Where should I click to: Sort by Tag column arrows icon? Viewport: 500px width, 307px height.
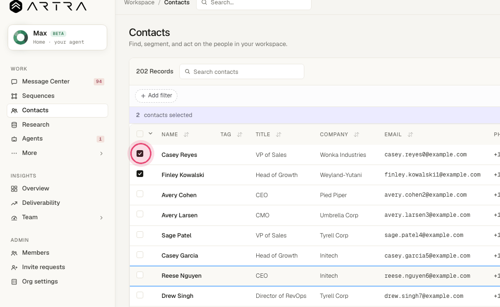240,135
